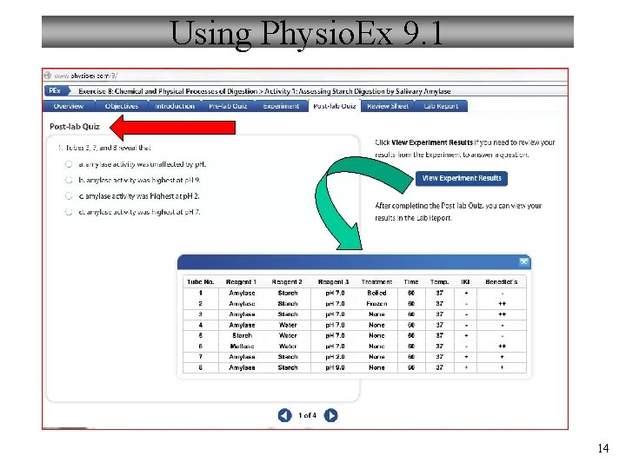The image size is (626, 469).
Task: Select answer d: highest at pH 7
Action: point(69,212)
